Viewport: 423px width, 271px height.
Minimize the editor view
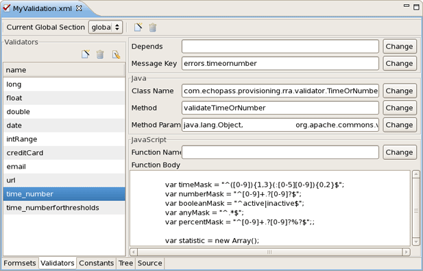pos(407,5)
